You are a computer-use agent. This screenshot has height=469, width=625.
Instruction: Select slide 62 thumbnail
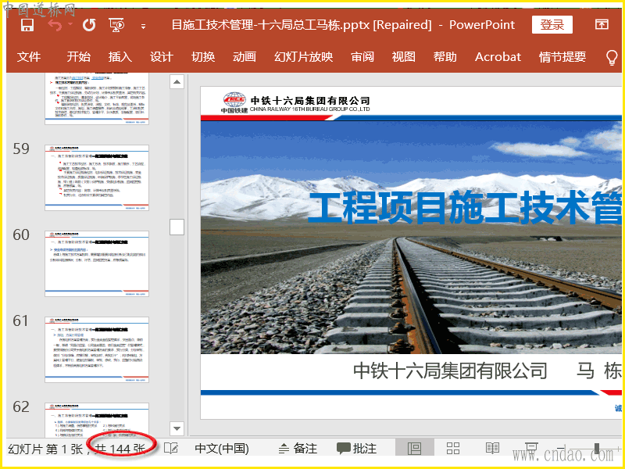point(97,420)
